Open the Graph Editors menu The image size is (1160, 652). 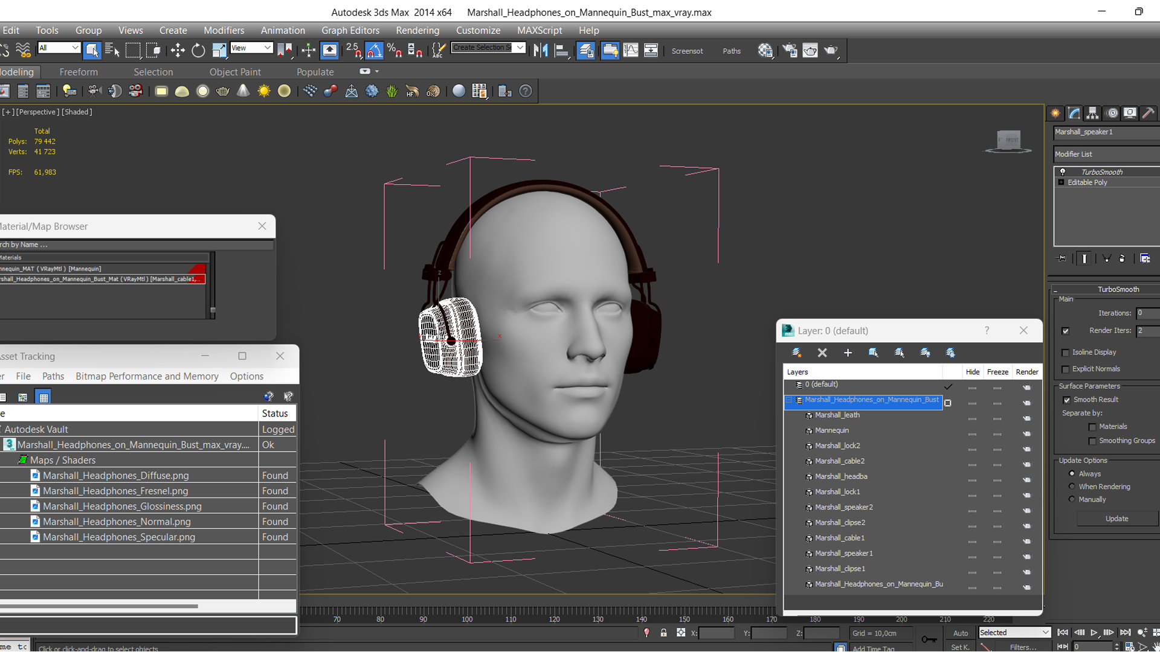click(350, 30)
